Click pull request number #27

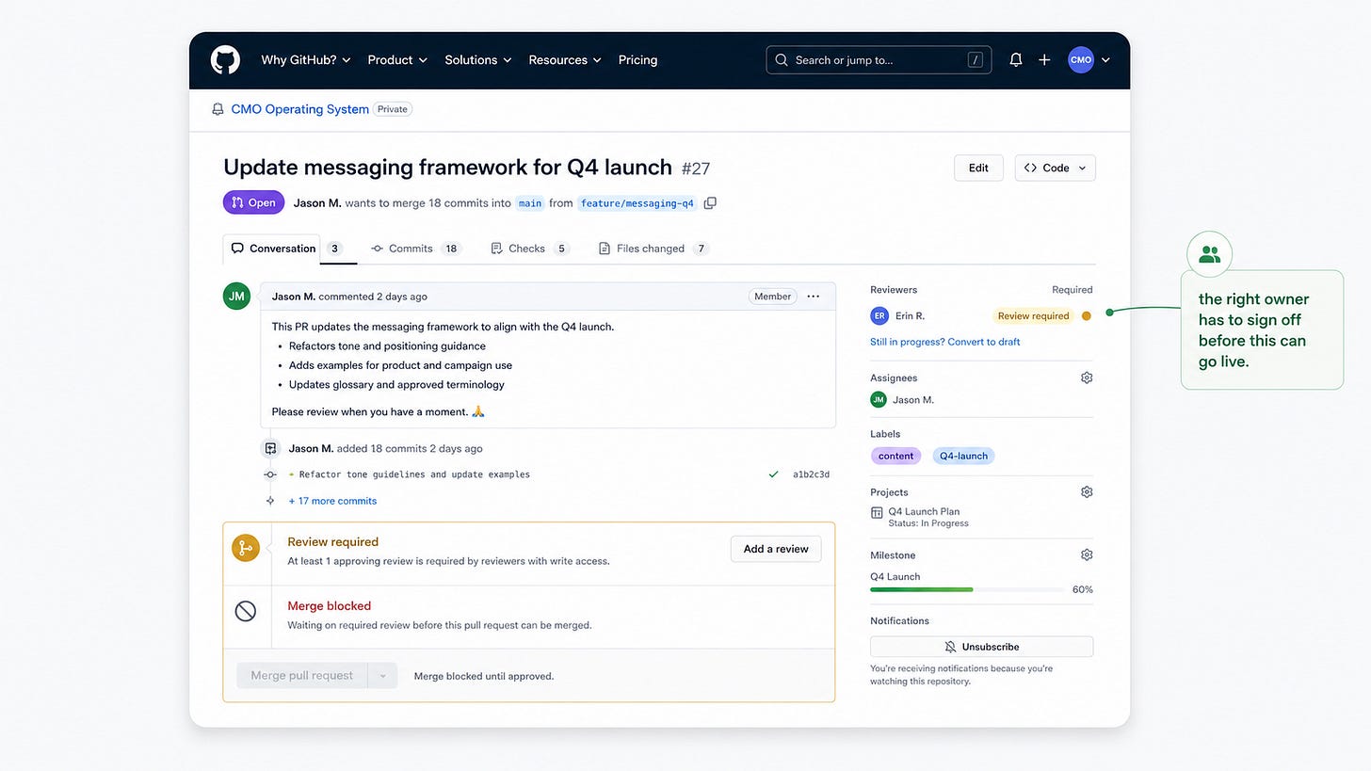tap(695, 169)
